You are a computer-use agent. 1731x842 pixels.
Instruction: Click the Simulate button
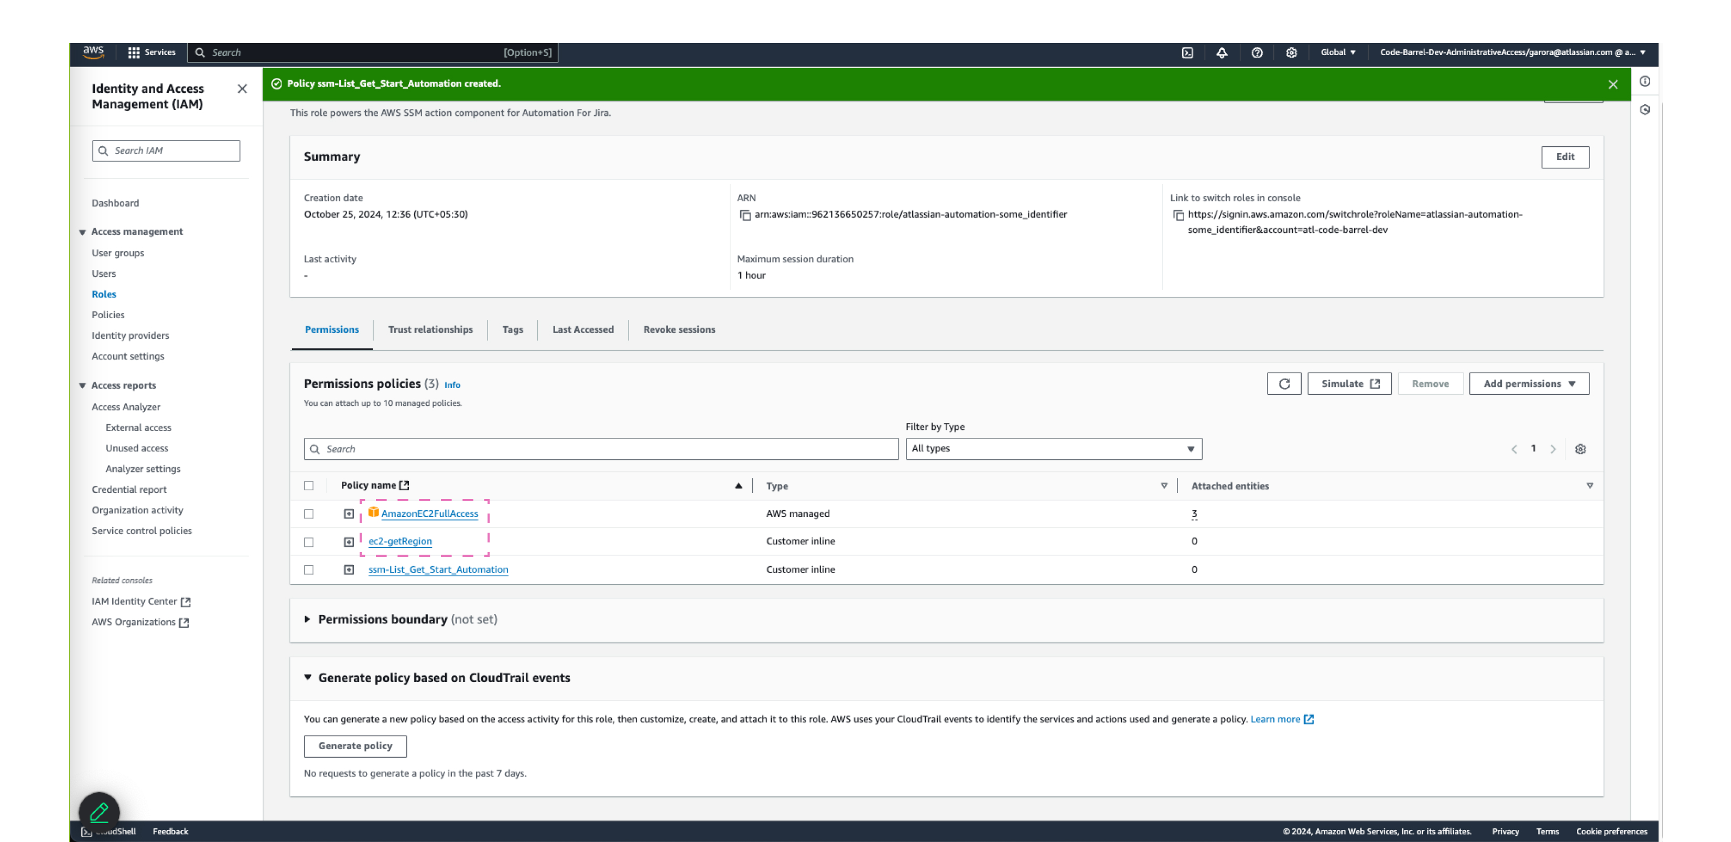(1349, 384)
